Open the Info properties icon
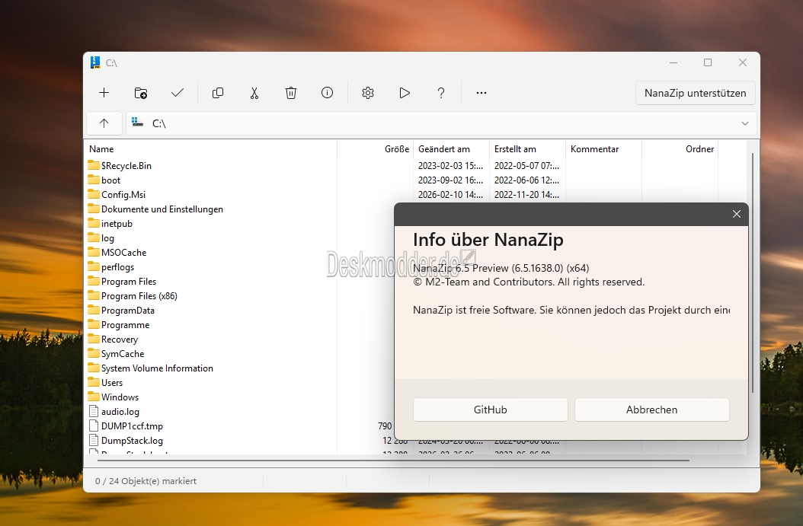The image size is (803, 526). 328,93
